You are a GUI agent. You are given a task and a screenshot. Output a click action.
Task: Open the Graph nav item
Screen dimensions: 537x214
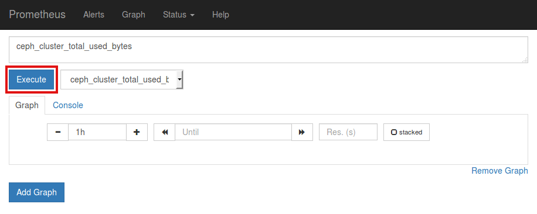tap(134, 15)
